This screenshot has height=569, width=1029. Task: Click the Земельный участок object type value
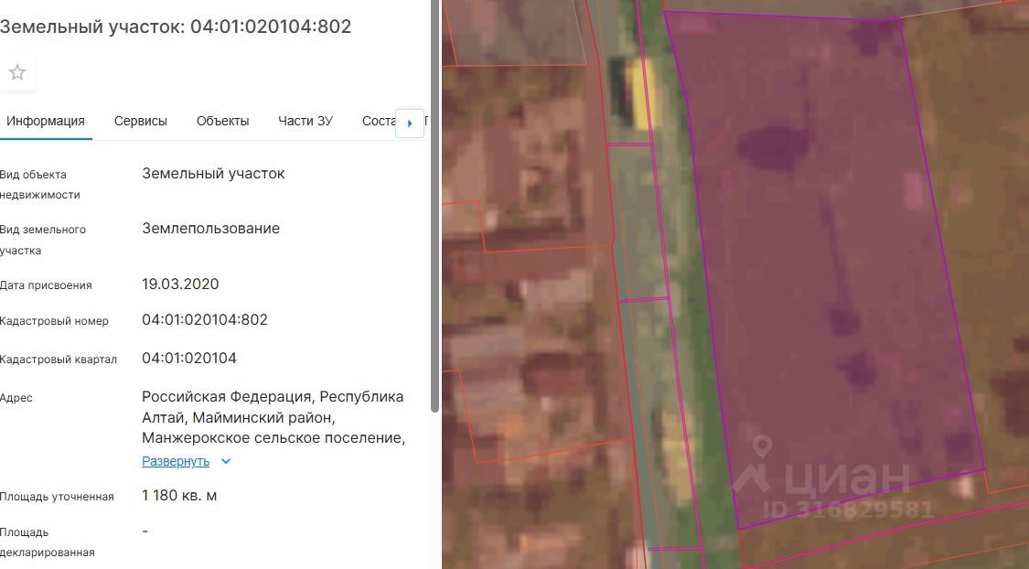213,174
